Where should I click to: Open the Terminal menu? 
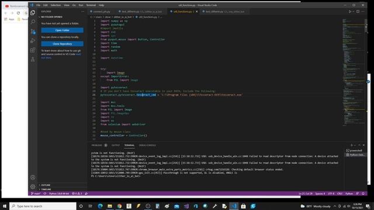coord(91,5)
